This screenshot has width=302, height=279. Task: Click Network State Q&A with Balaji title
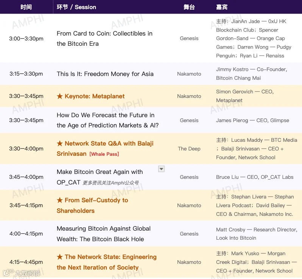105,149
